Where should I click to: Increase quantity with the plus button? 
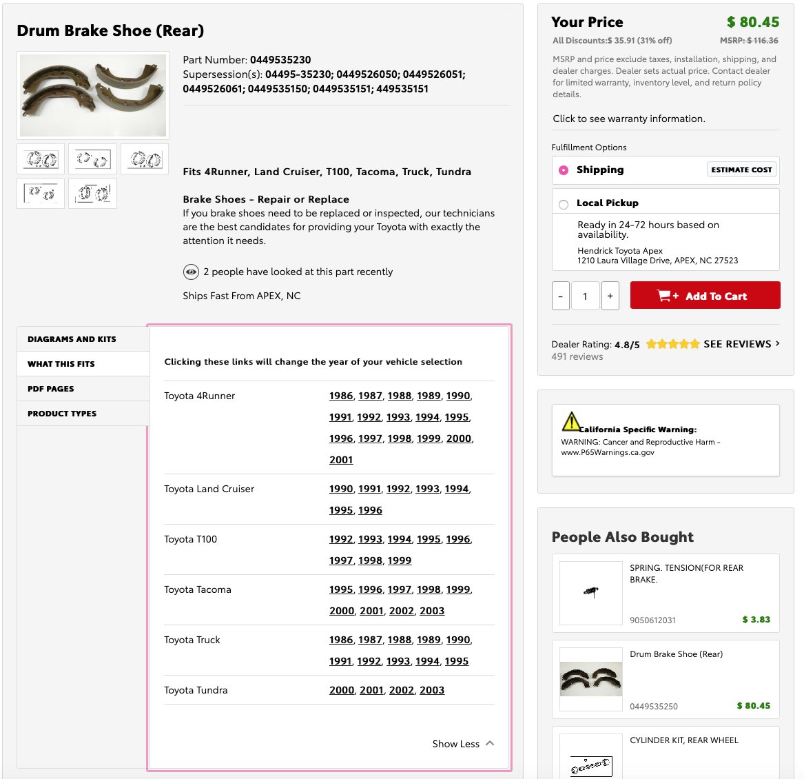click(610, 296)
